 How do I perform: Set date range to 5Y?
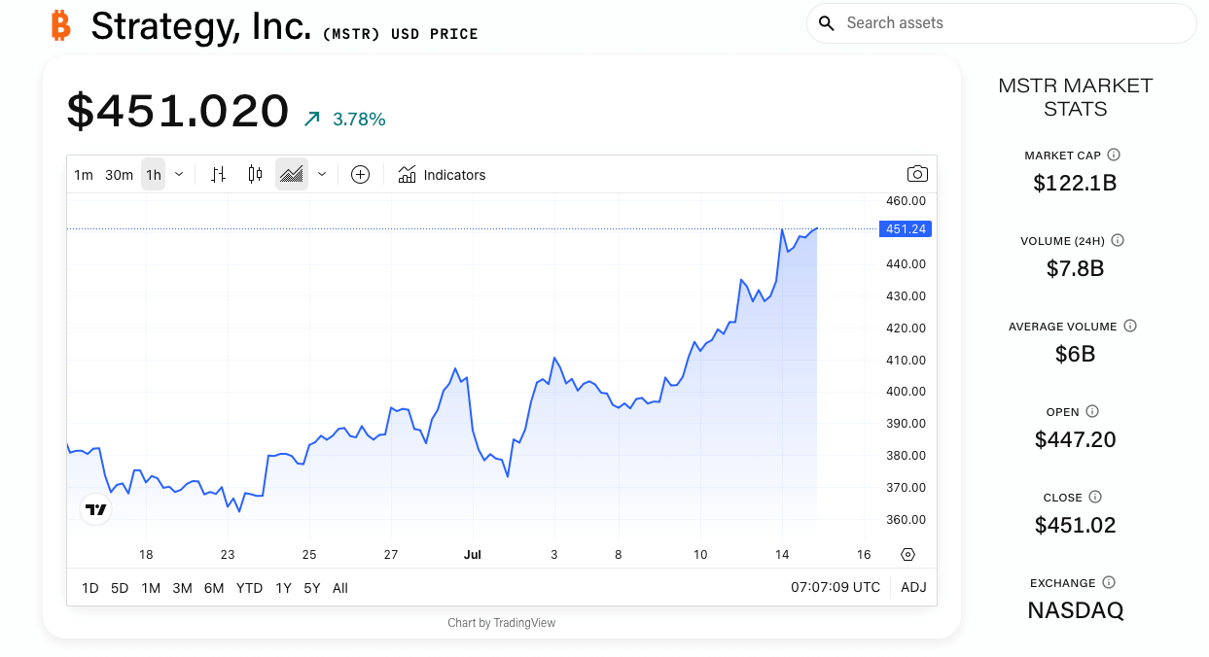[311, 588]
